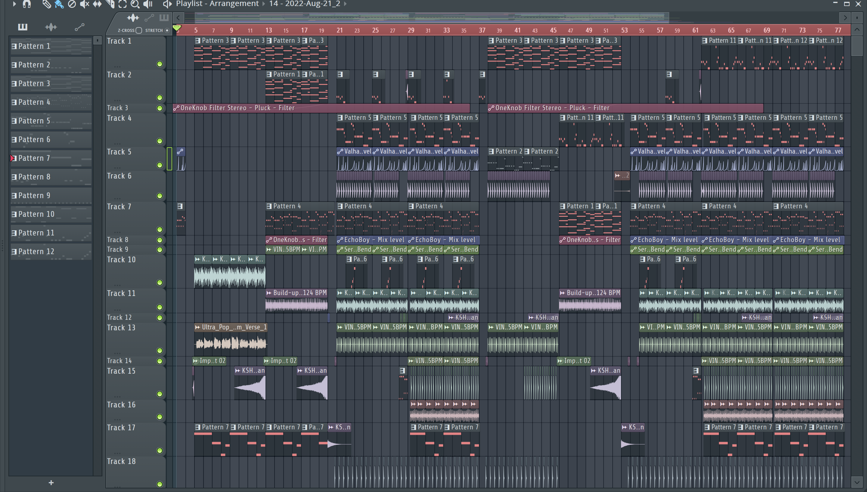Select Pattern 7 in the picker list
The image size is (867, 492).
pos(51,158)
